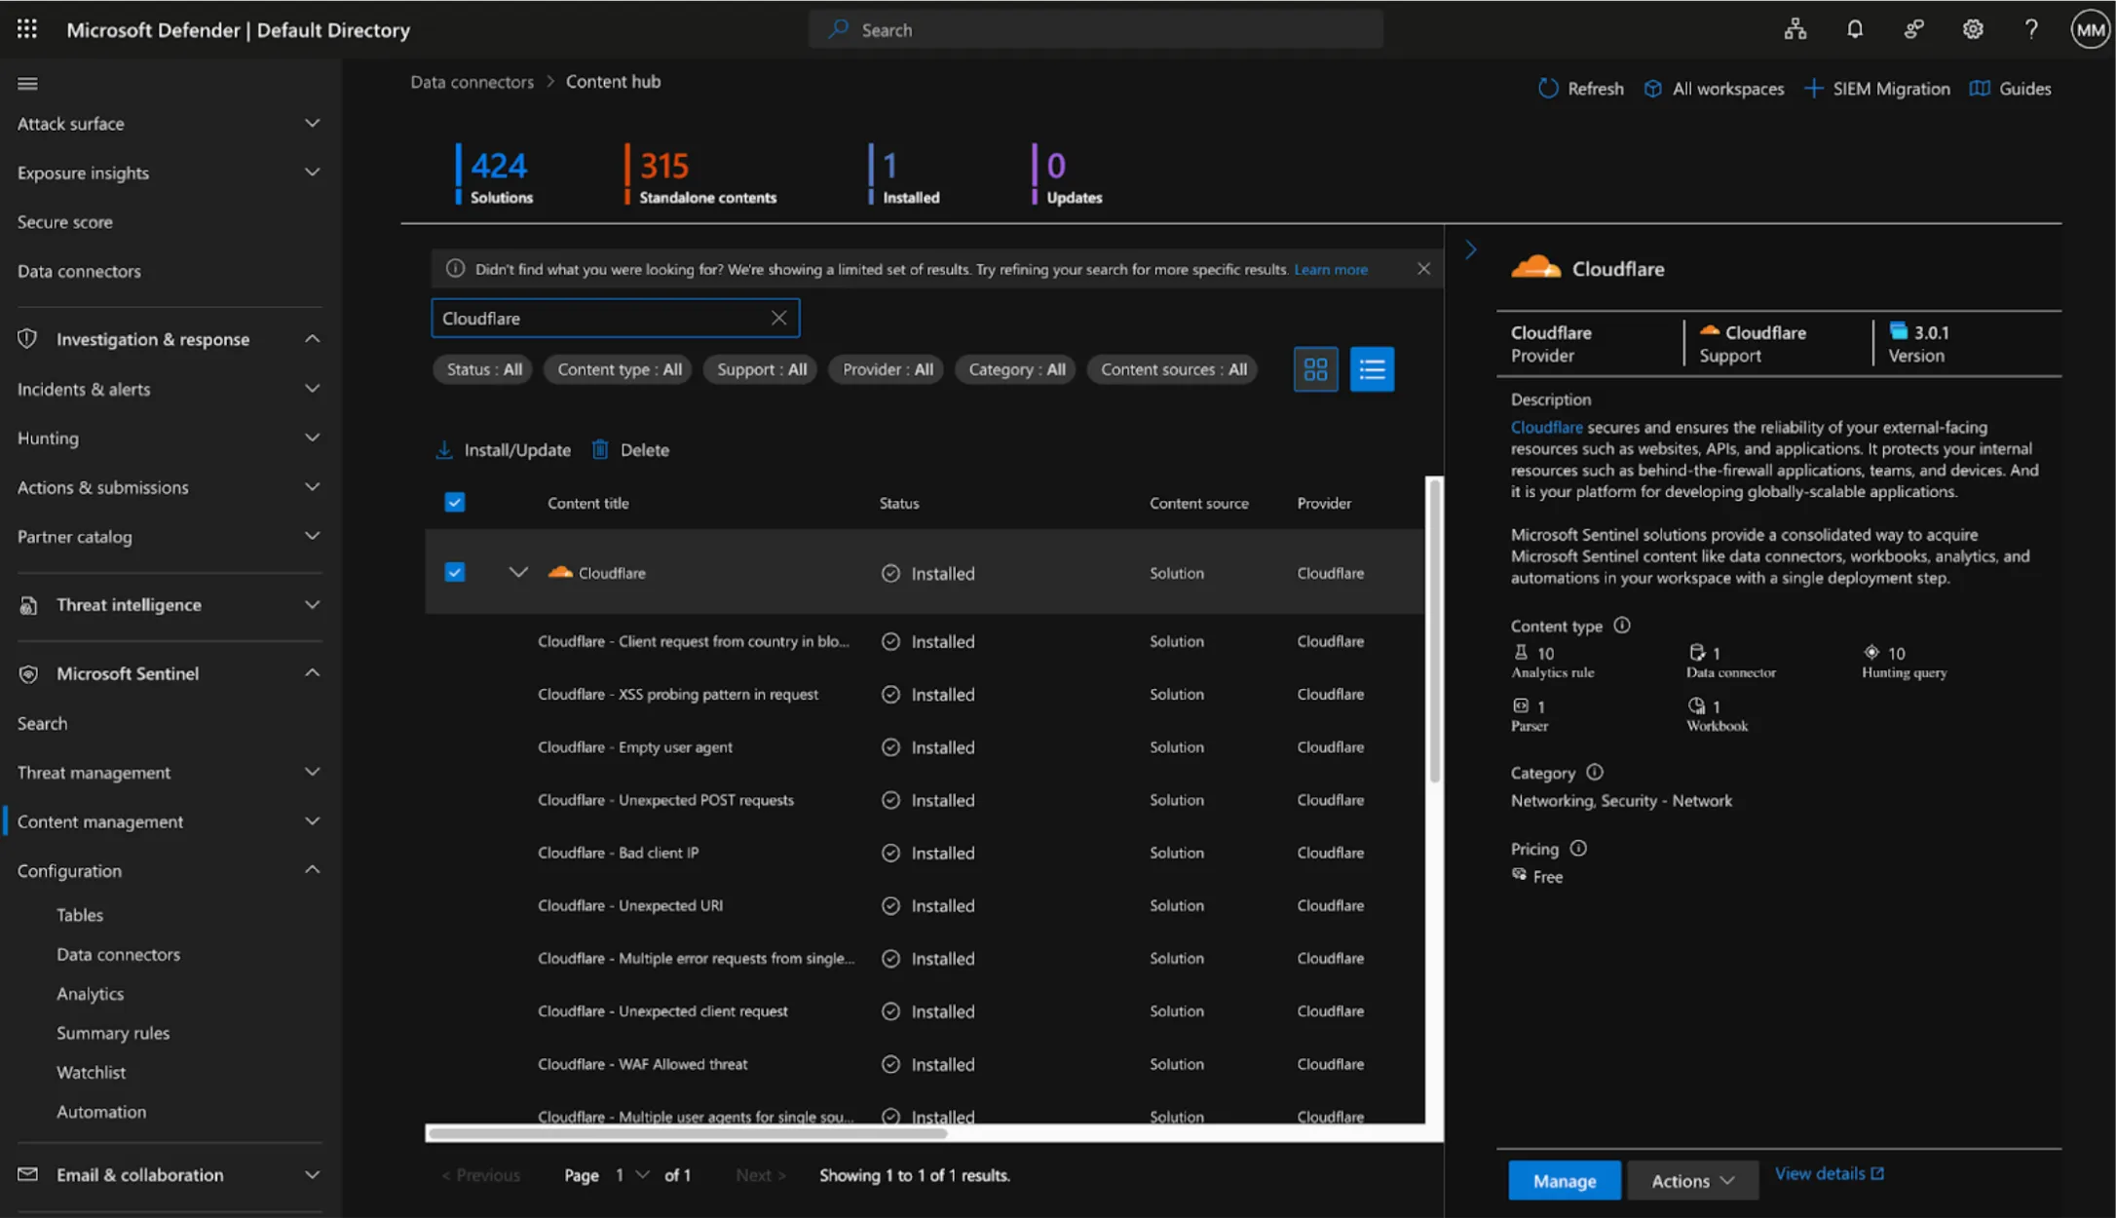
Task: Deselect the Cloudflare solution row checkbox
Action: (455, 572)
